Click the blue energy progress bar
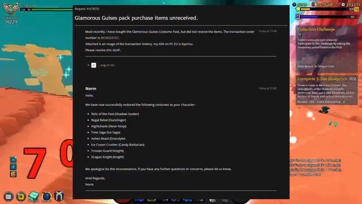The image size is (362, 204). coord(327,16)
